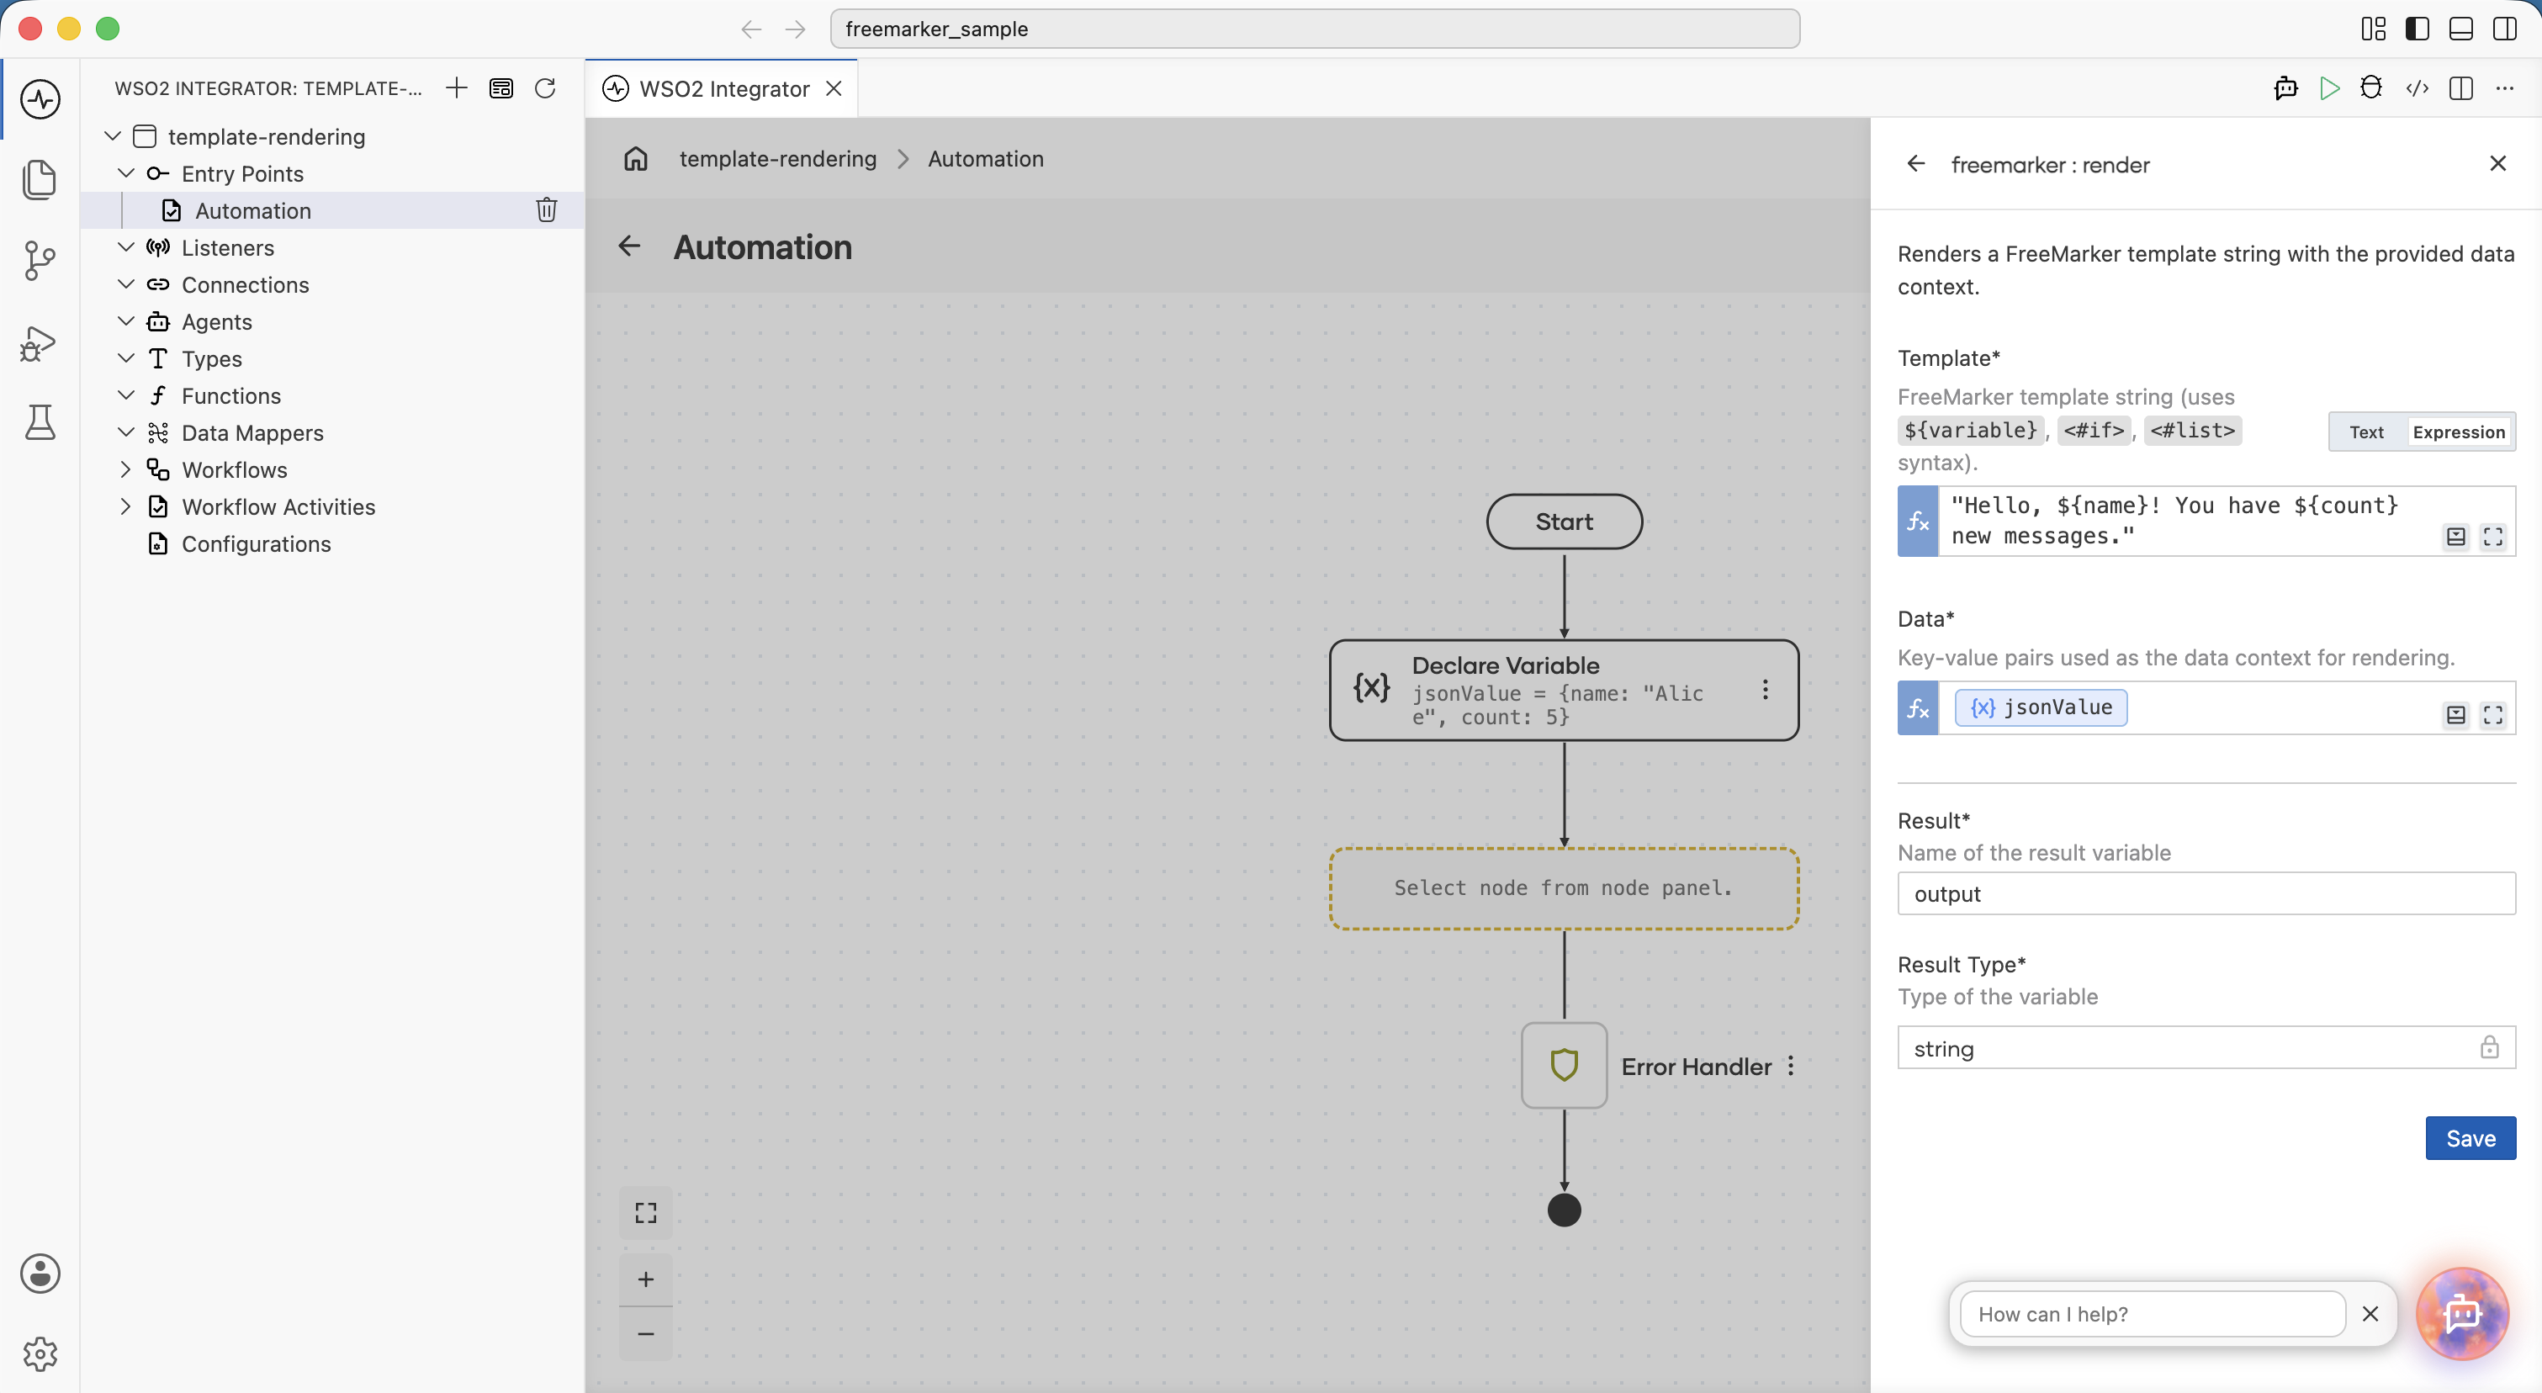Switch Template input to Expression mode
Screen dimensions: 2542x1393
(x=2458, y=432)
